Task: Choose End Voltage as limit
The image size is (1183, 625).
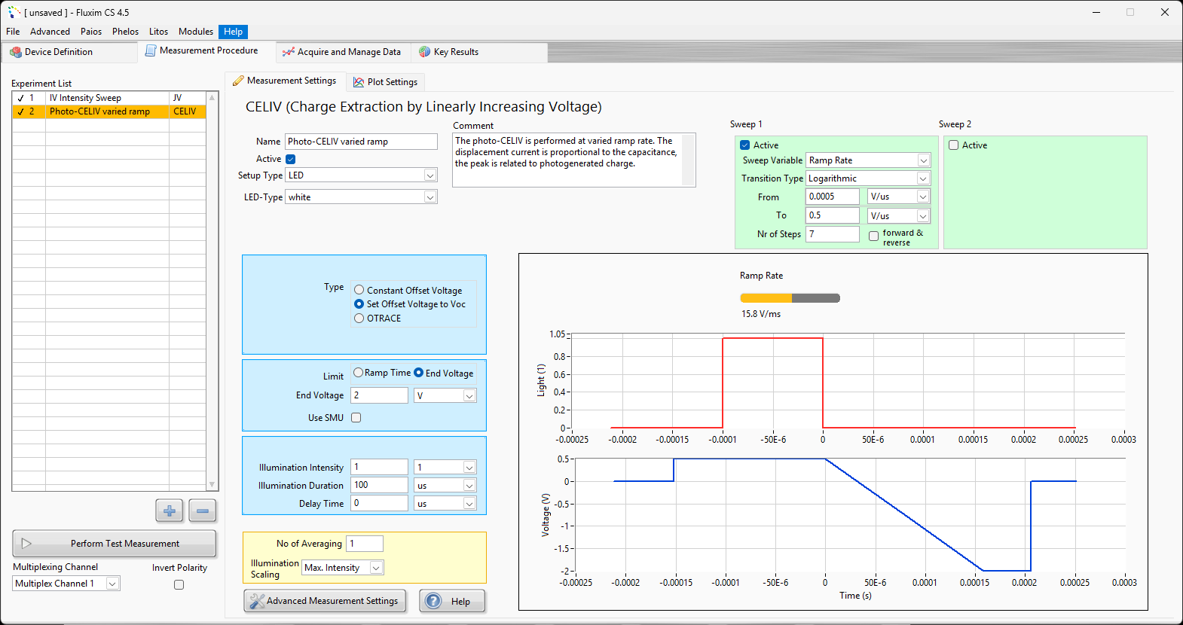Action: [x=419, y=373]
